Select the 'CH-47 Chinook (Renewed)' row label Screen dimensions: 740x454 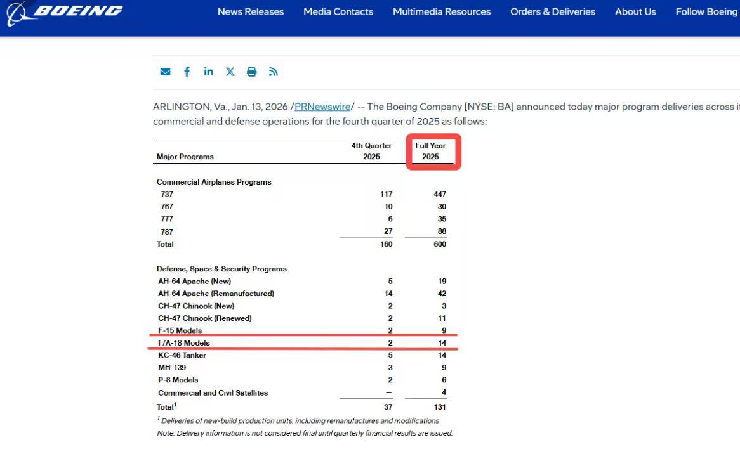pos(205,318)
